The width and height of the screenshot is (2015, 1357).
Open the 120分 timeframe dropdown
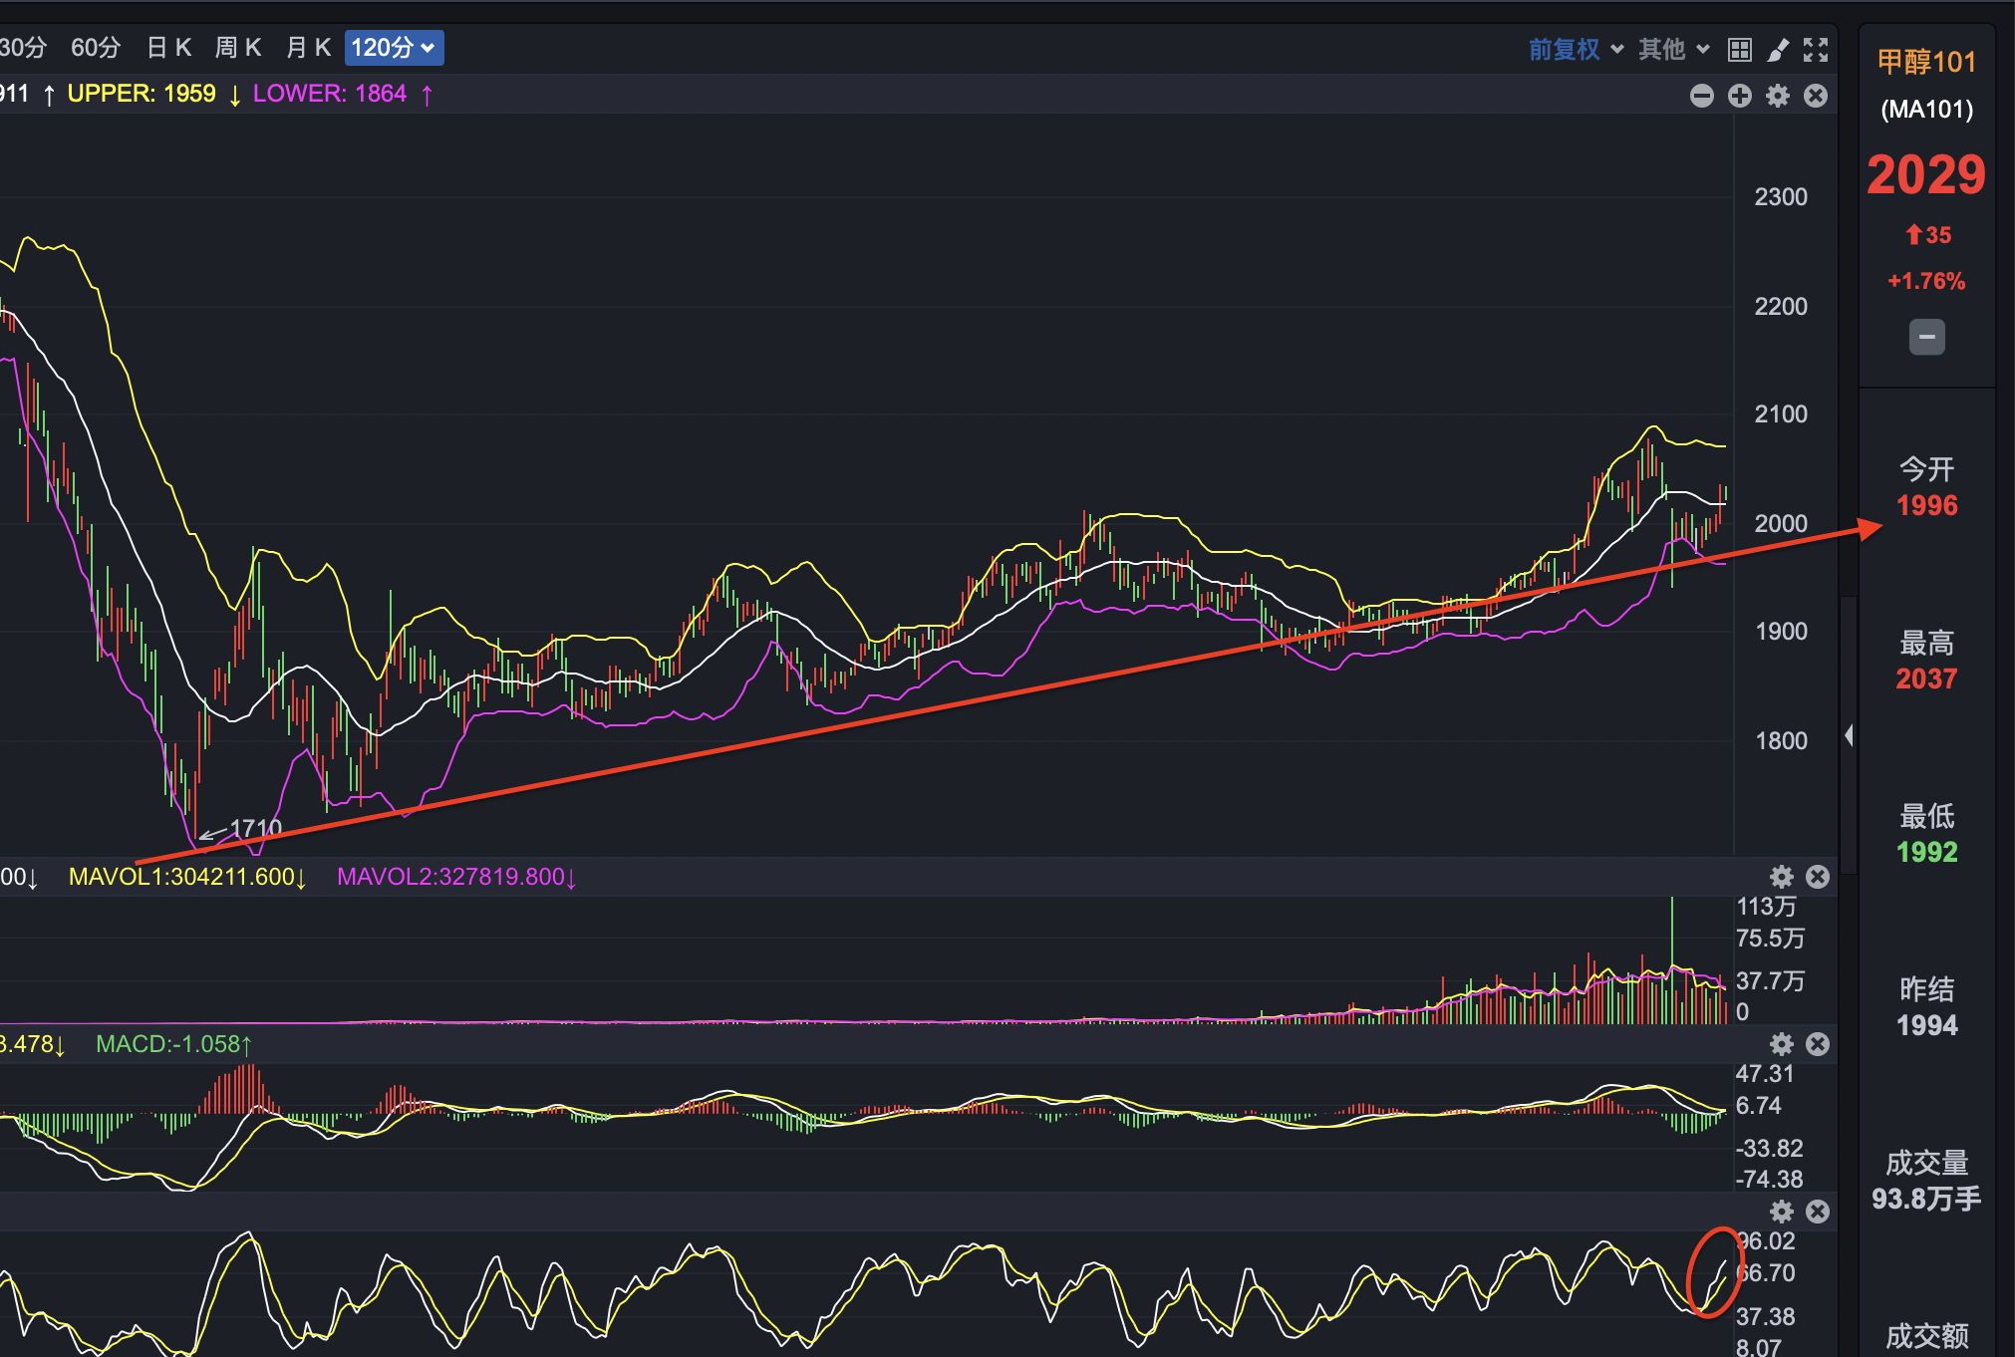[x=394, y=48]
